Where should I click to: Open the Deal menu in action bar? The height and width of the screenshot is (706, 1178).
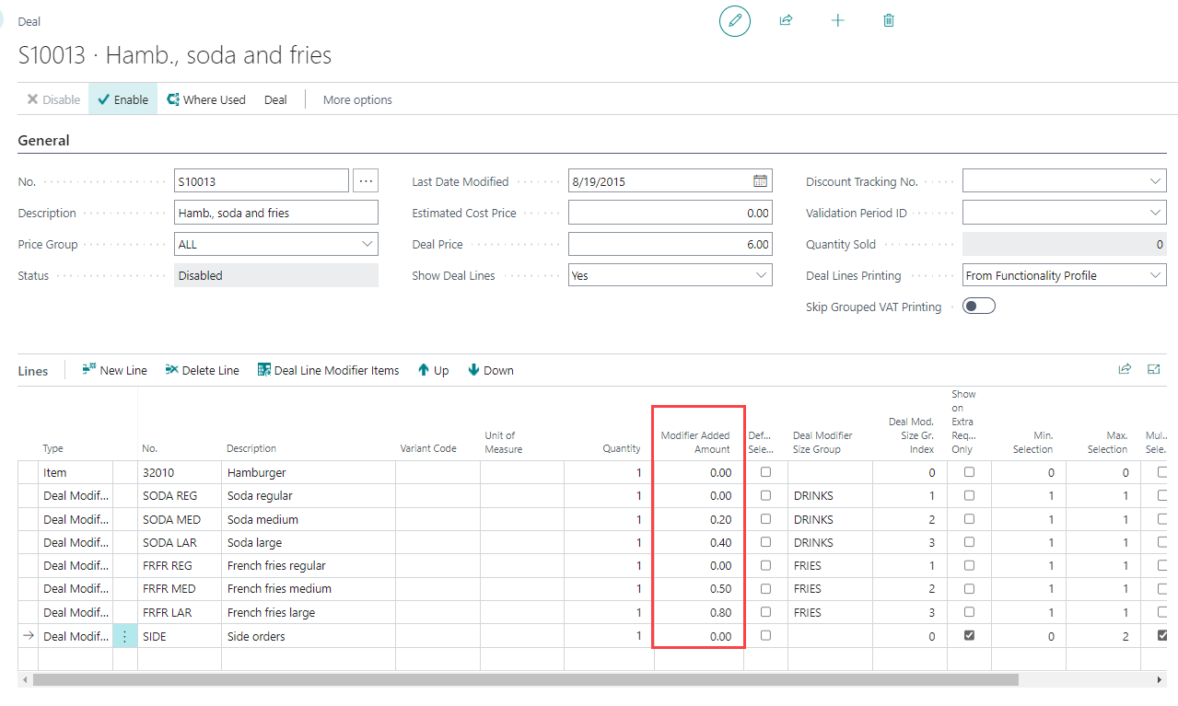[x=275, y=99]
